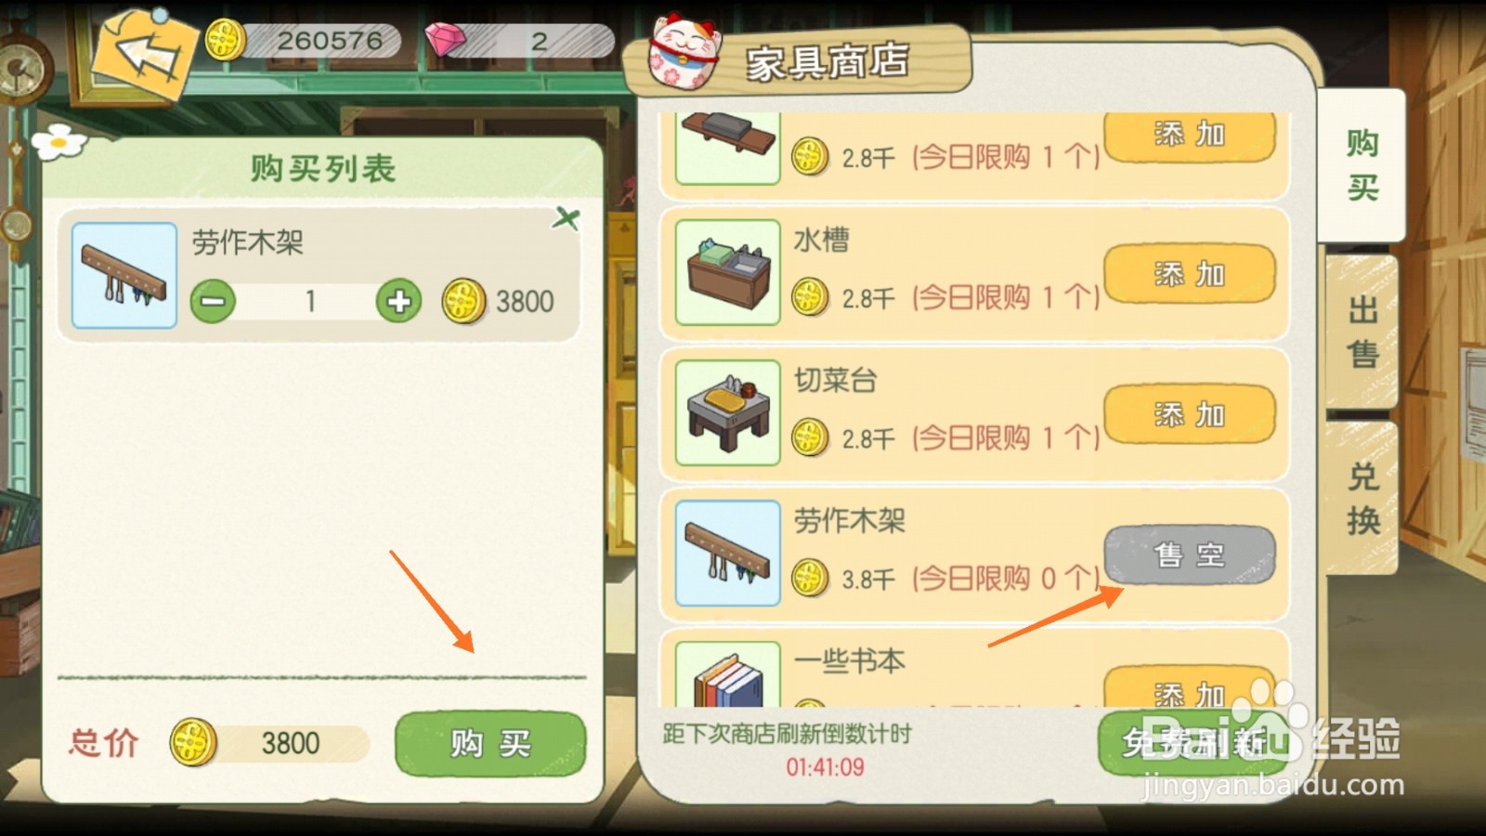This screenshot has width=1486, height=836.
Task: Tap the 劳作木架 thumbnail in purchase list
Action: tap(124, 275)
